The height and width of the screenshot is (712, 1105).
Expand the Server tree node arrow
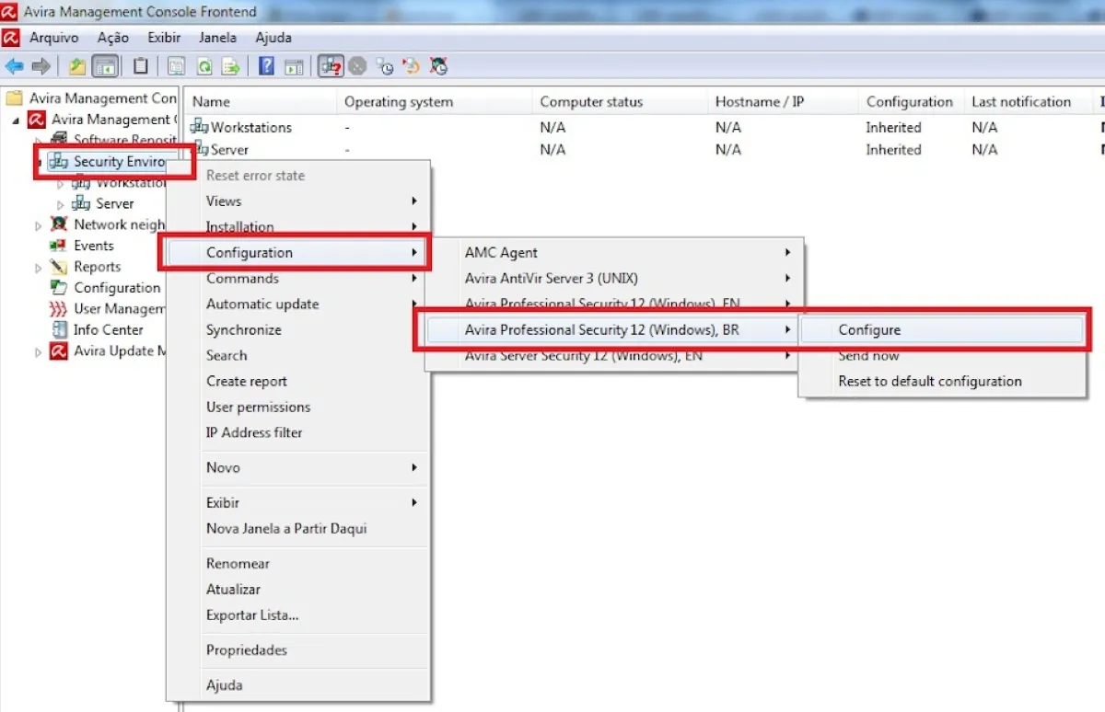61,204
